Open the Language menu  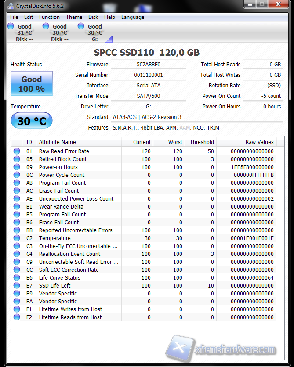[132, 17]
